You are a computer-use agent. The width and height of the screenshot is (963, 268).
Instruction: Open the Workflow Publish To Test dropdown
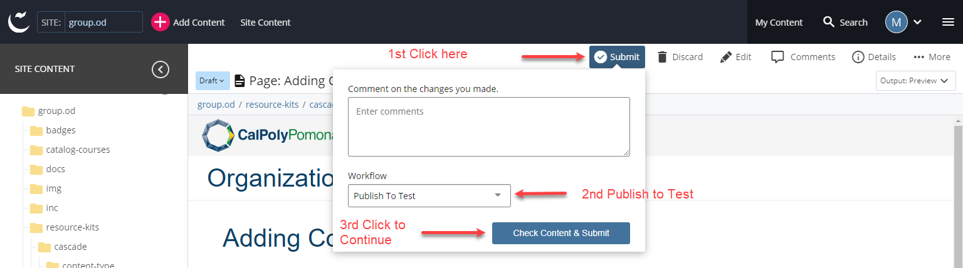pos(429,195)
